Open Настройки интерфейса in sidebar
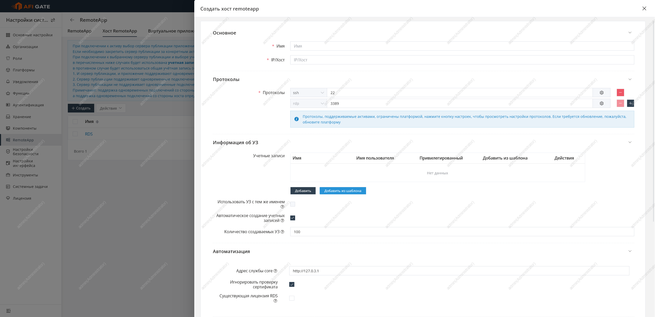Image resolution: width=655 pixels, height=317 pixels. (31, 163)
